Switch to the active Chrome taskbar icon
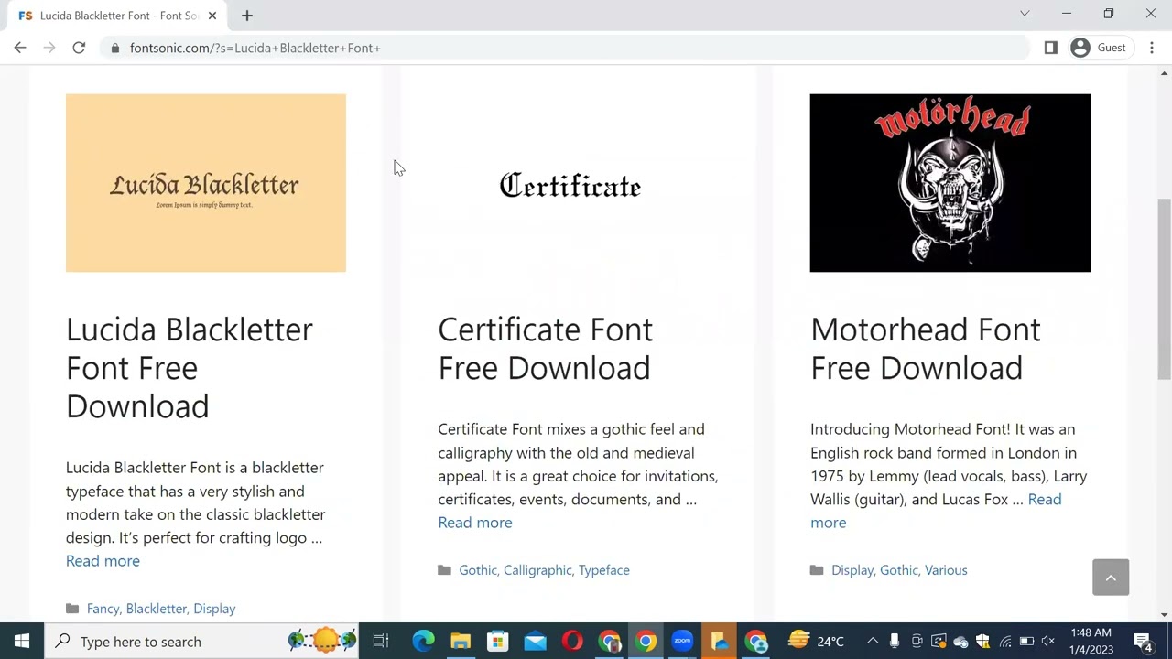Viewport: 1172px width, 659px height. coord(646,642)
